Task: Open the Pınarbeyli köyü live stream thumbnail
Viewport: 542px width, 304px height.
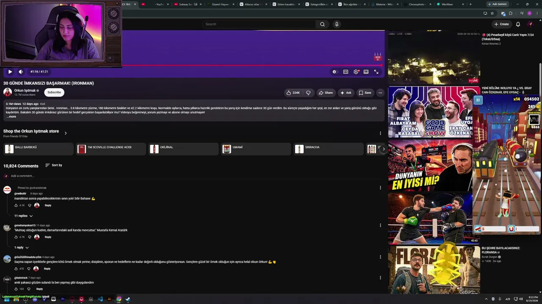Action: click(434, 58)
